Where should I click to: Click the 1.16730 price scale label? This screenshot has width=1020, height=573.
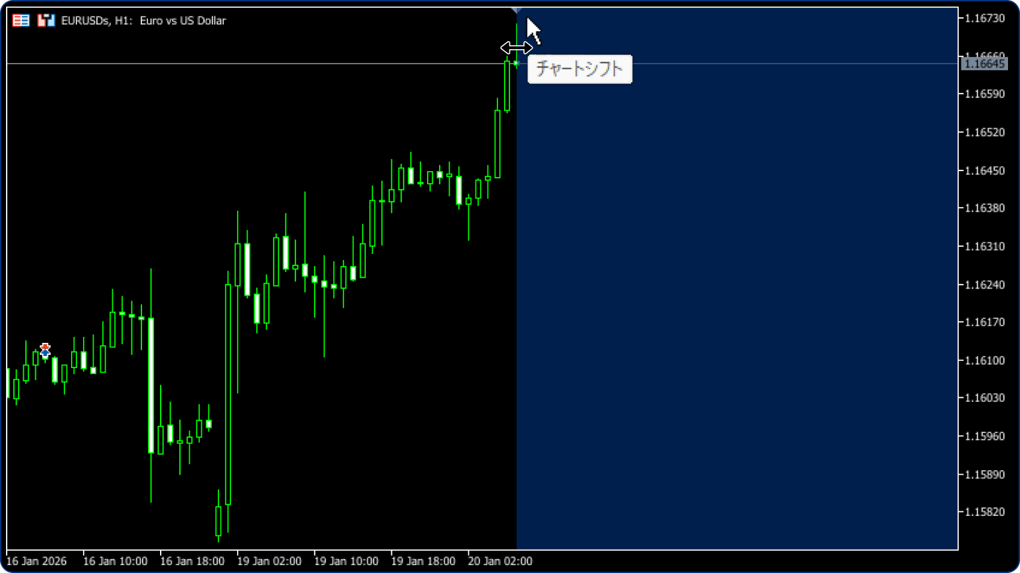click(985, 19)
